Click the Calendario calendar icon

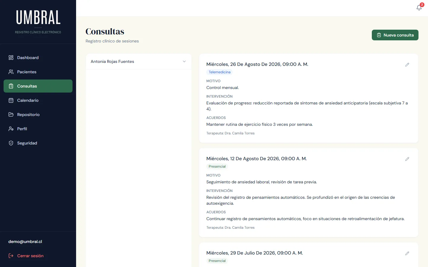click(x=11, y=100)
